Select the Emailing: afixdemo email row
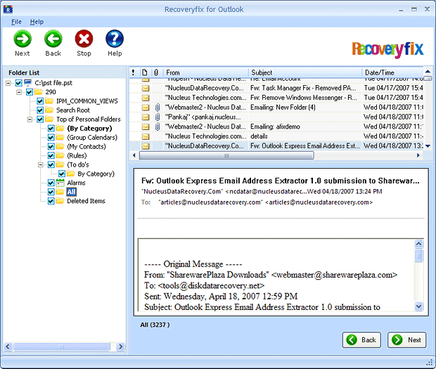This screenshot has width=436, height=369. click(x=276, y=127)
